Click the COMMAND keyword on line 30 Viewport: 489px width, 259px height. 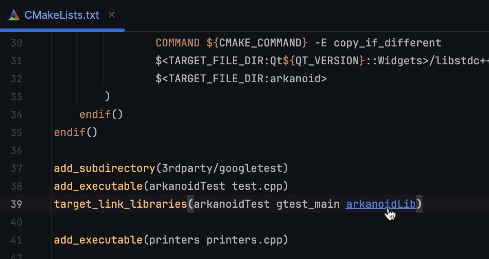click(178, 43)
